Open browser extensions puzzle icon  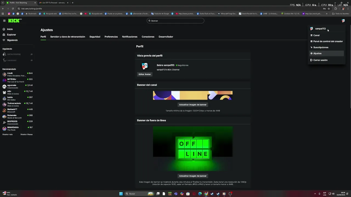tap(336, 8)
